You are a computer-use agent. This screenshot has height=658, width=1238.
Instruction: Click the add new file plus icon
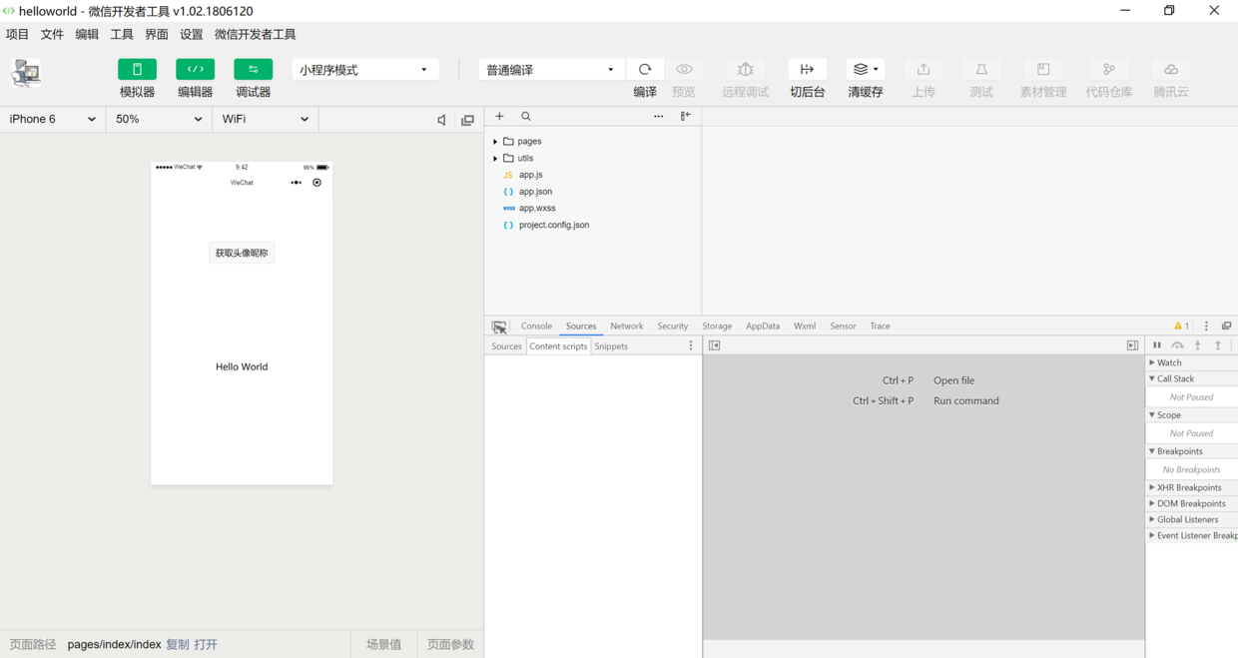point(500,117)
